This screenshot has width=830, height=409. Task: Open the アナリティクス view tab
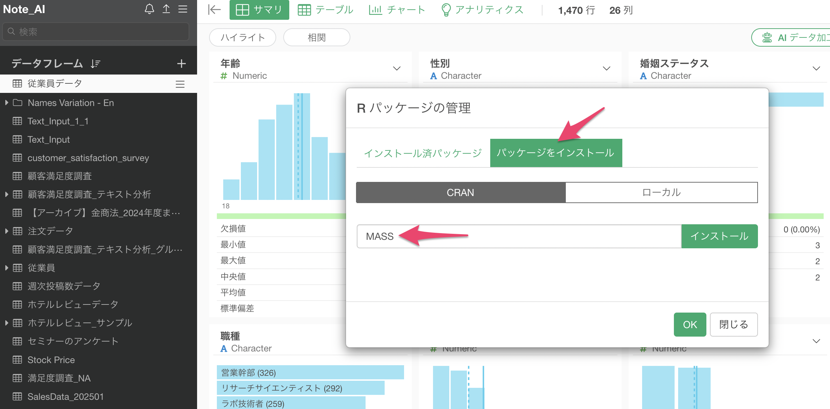click(x=482, y=10)
